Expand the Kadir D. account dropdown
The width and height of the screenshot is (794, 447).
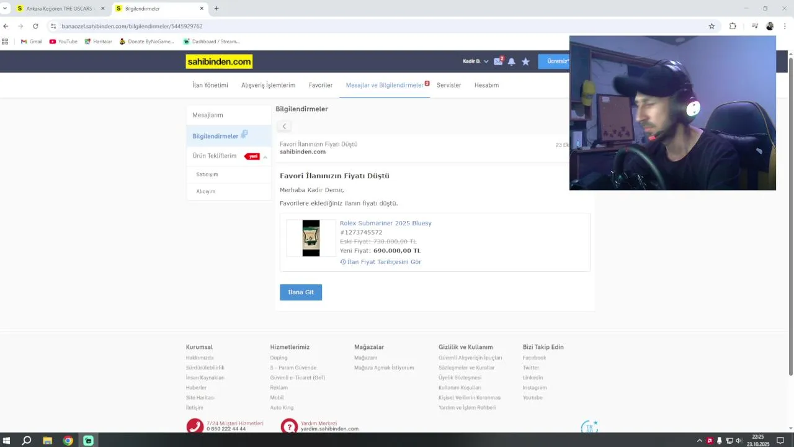coord(475,61)
